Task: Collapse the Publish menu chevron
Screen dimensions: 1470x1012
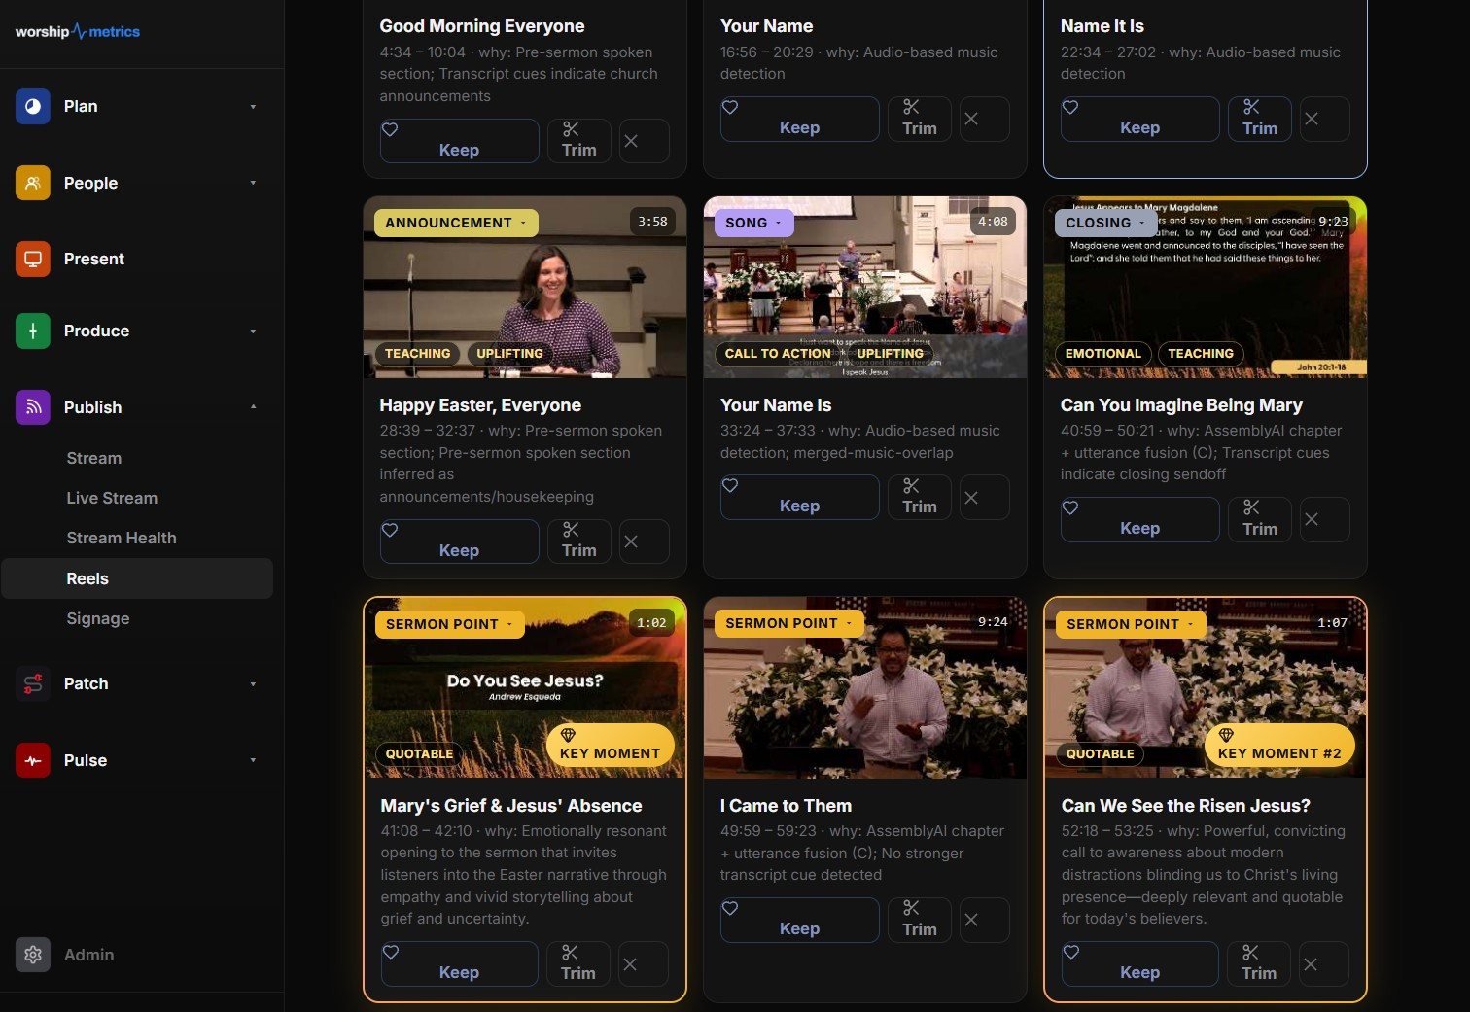Action: pos(253,407)
